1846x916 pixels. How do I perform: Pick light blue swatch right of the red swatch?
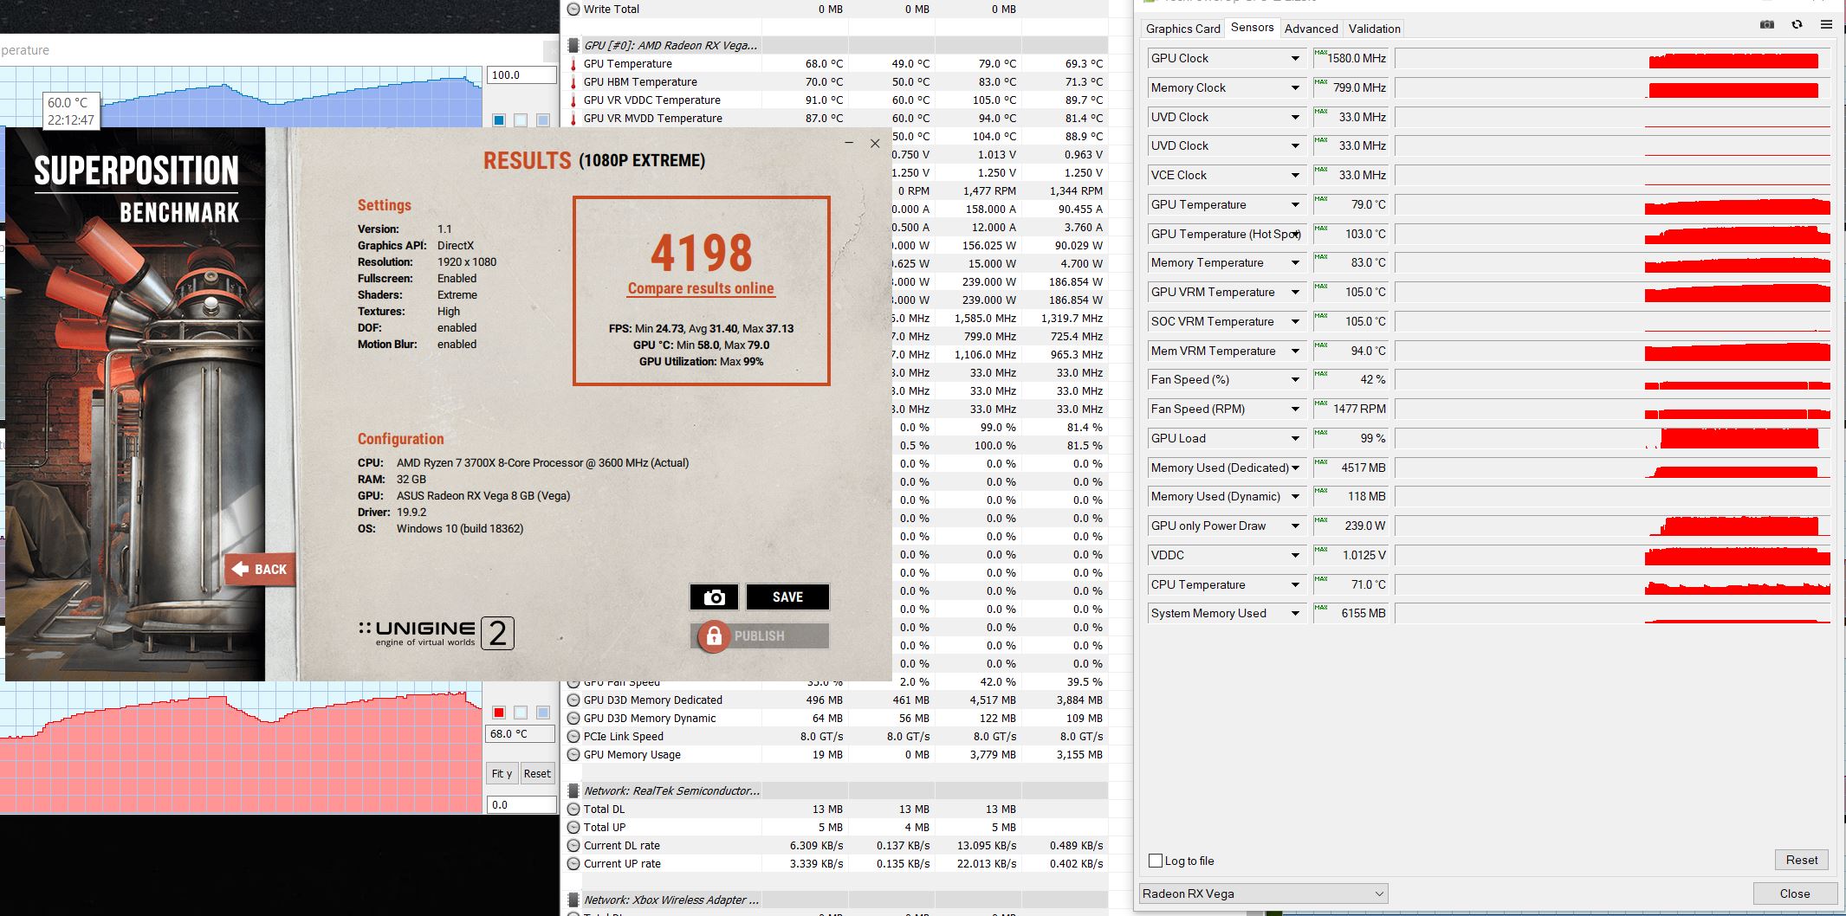542,713
